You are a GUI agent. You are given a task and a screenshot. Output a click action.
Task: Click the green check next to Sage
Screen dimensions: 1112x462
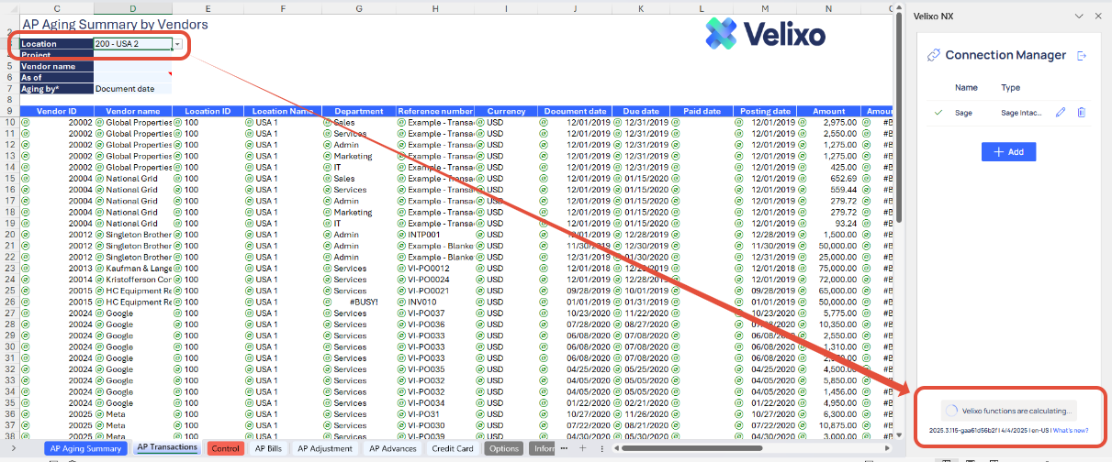pos(938,112)
